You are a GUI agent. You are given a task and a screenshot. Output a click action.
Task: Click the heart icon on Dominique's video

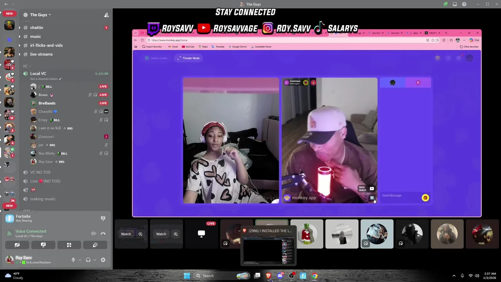306,83
